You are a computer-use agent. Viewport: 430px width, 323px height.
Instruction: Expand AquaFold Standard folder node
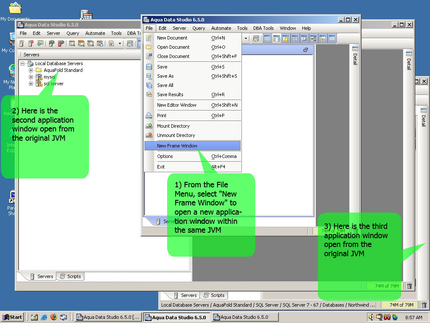coord(31,70)
